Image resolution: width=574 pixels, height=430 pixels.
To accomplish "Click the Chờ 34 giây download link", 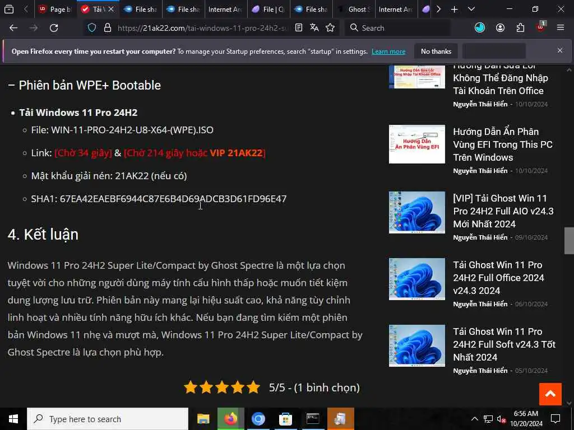I will point(83,153).
